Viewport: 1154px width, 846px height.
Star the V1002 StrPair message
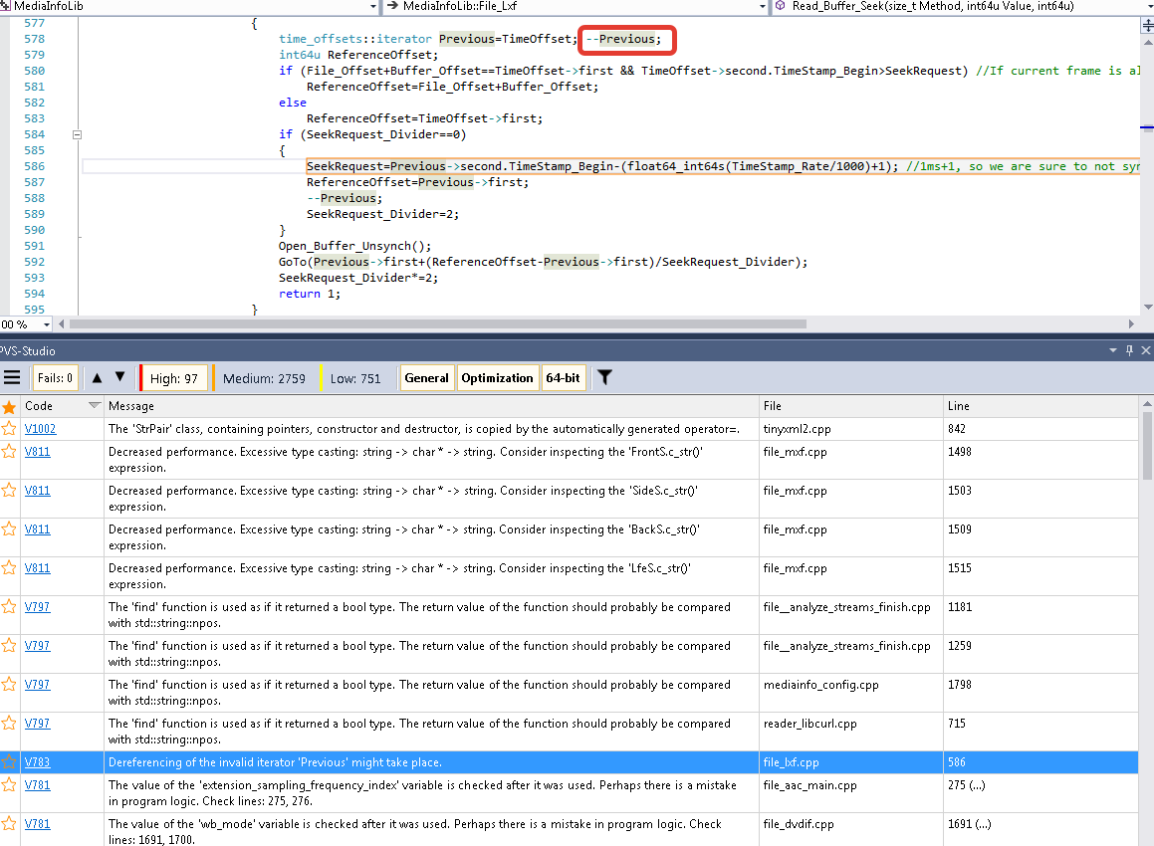click(x=9, y=429)
